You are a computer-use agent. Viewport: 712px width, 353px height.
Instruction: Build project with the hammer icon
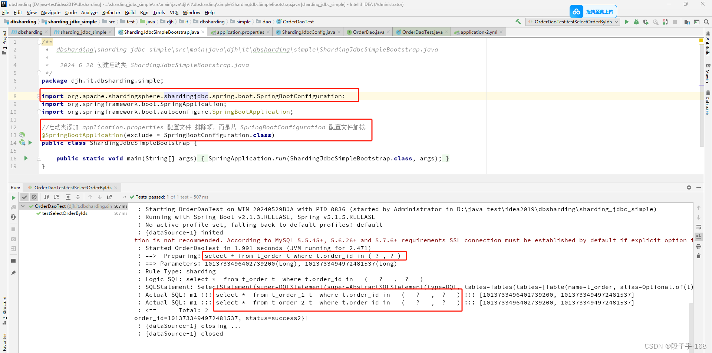click(518, 22)
